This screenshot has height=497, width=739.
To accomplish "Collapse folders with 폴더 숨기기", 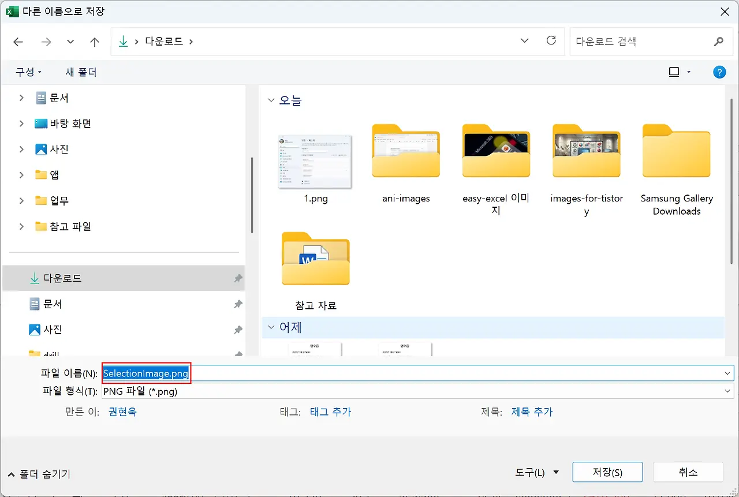I will pyautogui.click(x=39, y=474).
